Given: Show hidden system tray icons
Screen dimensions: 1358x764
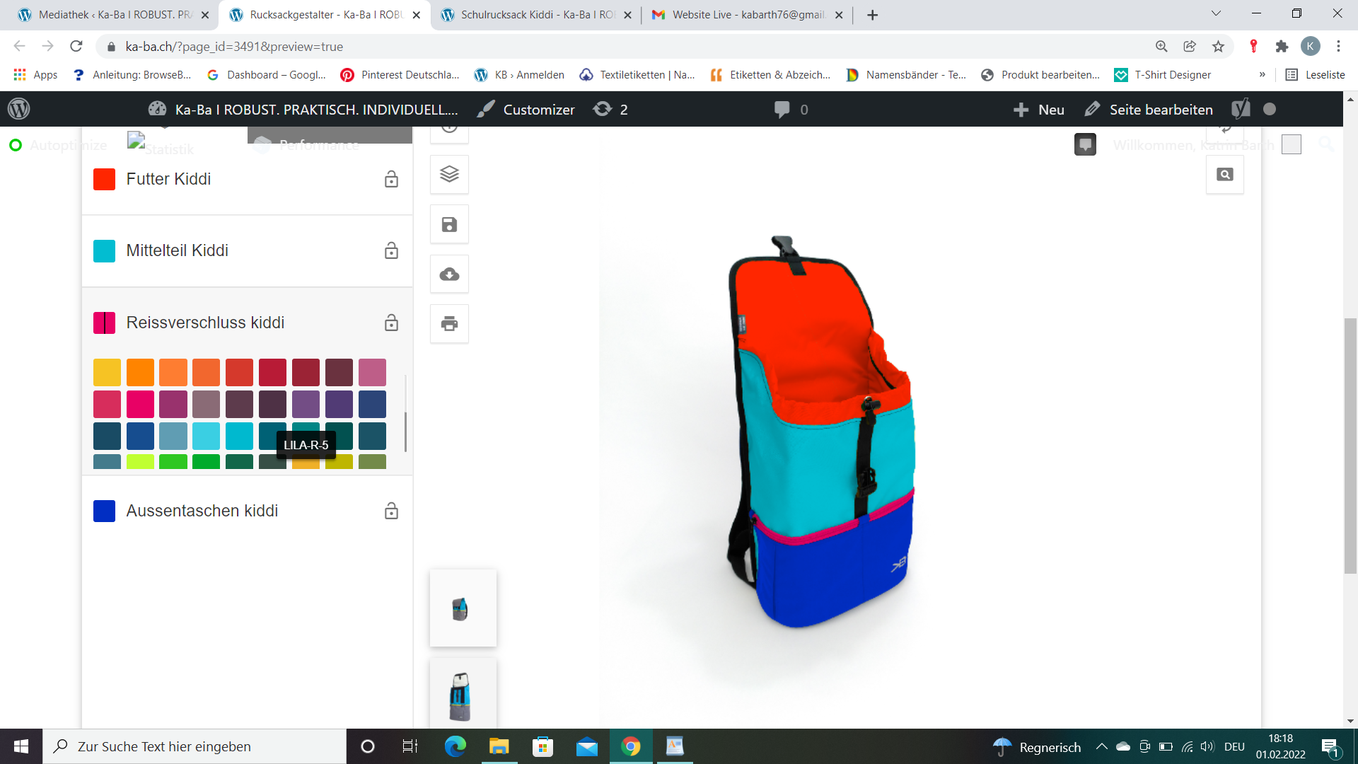Looking at the screenshot, I should (x=1101, y=746).
